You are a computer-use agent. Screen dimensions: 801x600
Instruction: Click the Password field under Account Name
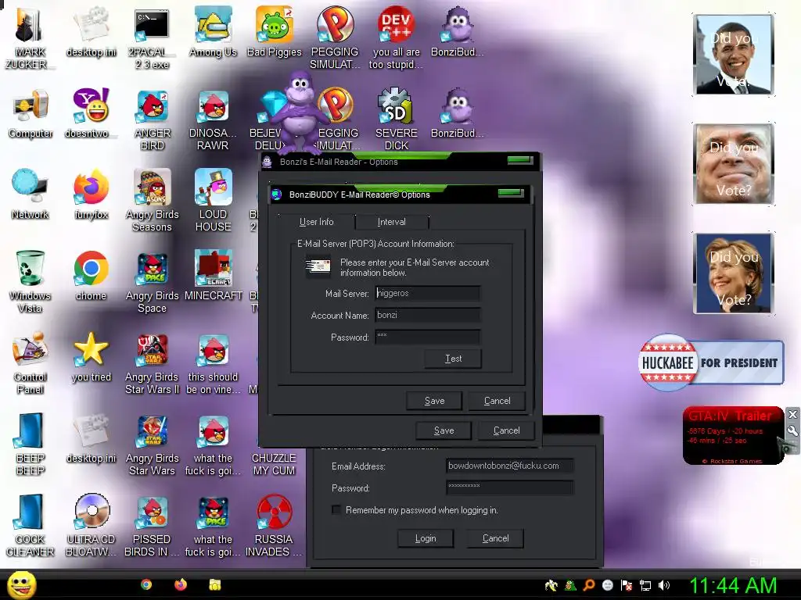point(428,337)
